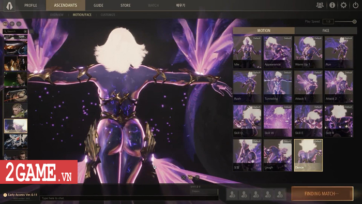Select the highlighted white-haired character portrait

tap(16, 126)
